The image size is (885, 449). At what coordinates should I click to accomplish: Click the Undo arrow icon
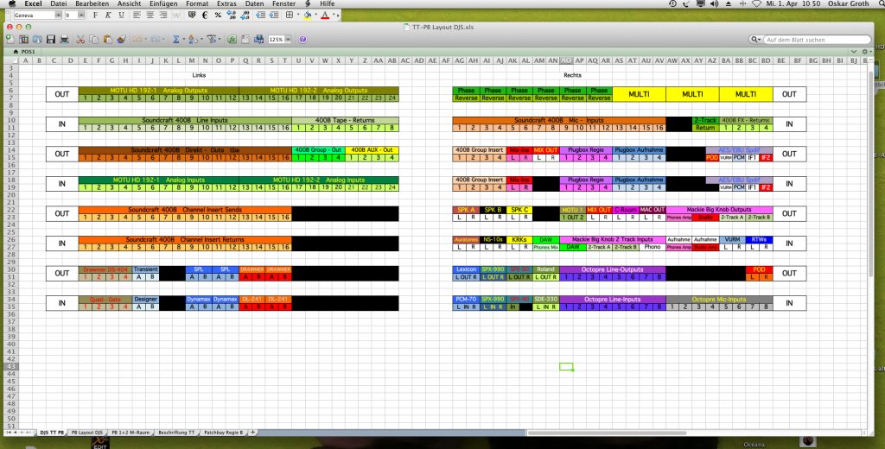(137, 40)
